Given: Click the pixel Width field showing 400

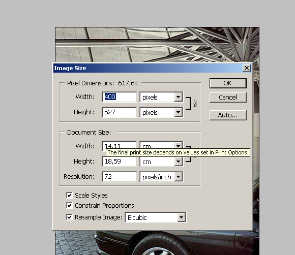Looking at the screenshot, I should point(120,97).
